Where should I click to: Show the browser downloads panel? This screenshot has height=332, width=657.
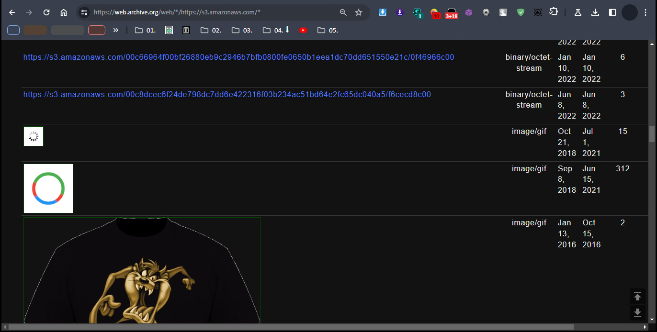(595, 12)
